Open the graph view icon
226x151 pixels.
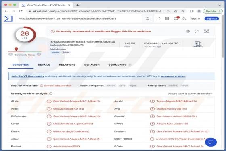coord(207,31)
